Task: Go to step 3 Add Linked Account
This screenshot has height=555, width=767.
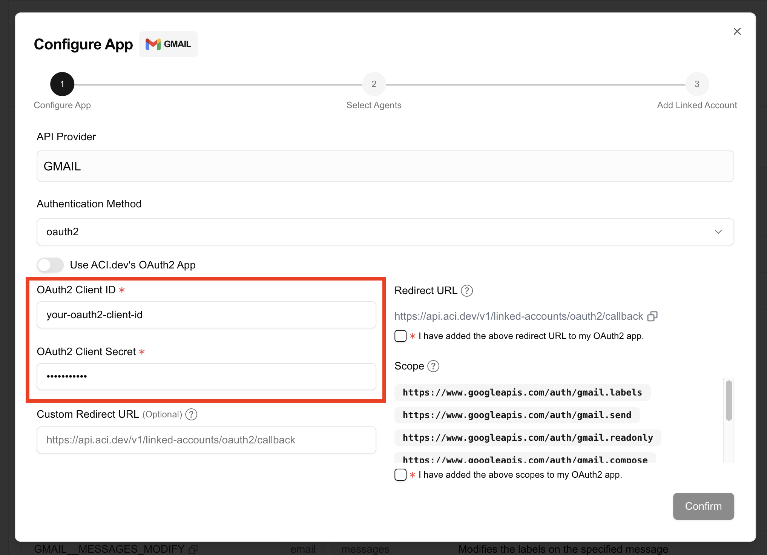Action: click(x=696, y=84)
